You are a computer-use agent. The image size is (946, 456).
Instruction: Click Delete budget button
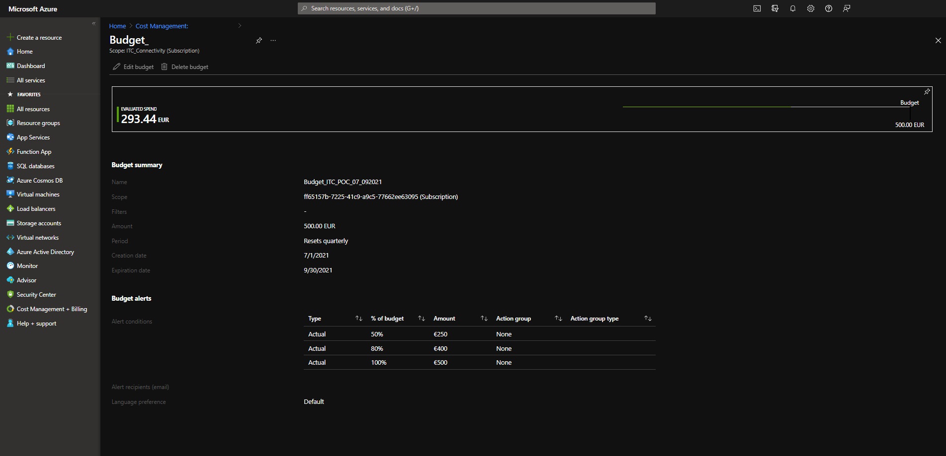point(185,67)
